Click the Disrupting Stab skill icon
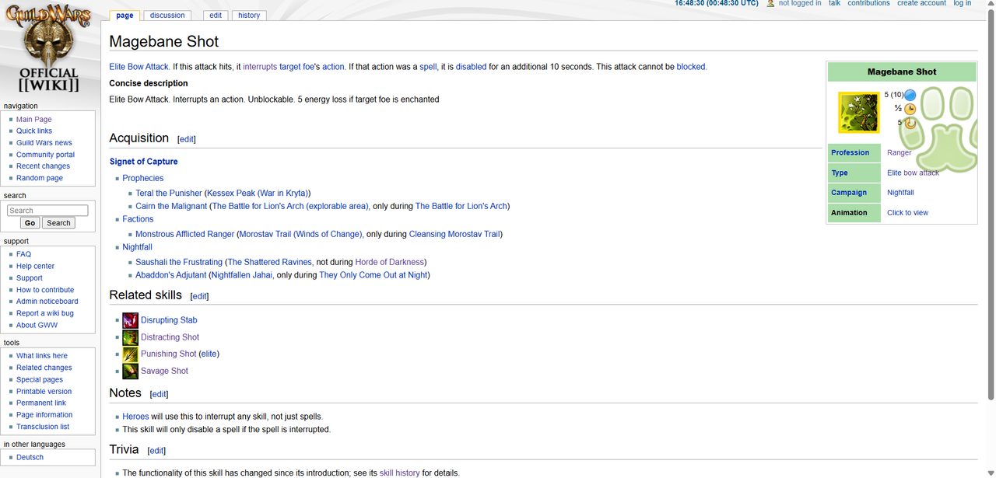The image size is (996, 478). click(130, 320)
